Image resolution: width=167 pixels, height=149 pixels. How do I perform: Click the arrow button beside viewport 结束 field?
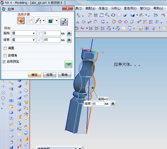pyautogui.click(x=113, y=104)
